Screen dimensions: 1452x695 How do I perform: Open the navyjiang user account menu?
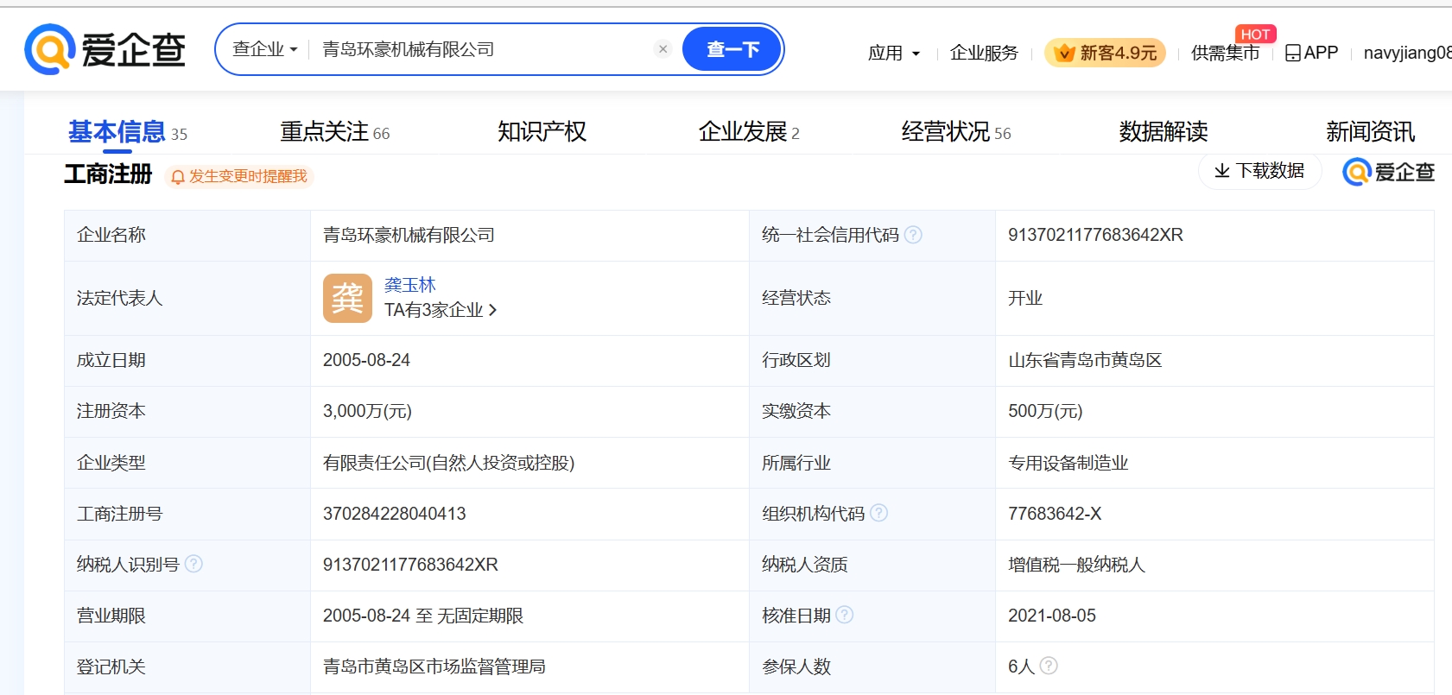(x=1407, y=53)
